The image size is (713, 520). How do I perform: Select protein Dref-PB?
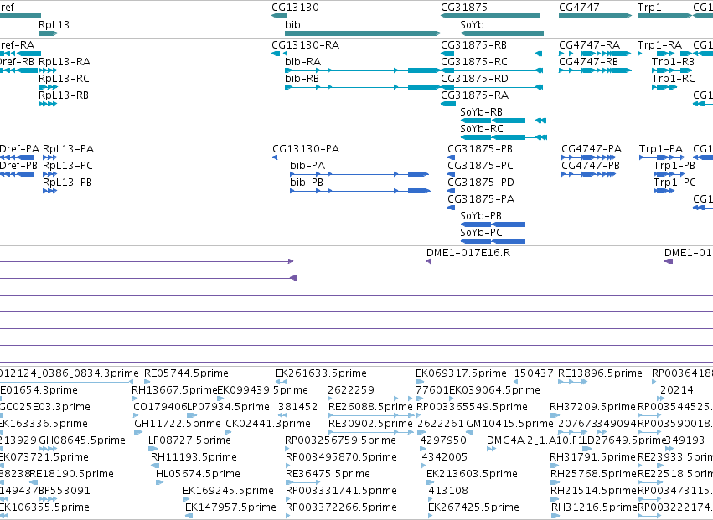point(18,166)
